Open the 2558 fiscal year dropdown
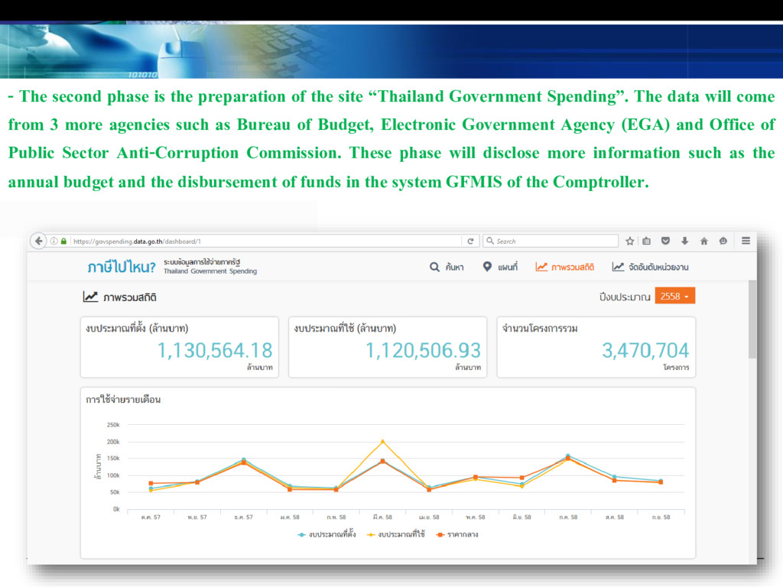The height and width of the screenshot is (587, 783). 674,296
